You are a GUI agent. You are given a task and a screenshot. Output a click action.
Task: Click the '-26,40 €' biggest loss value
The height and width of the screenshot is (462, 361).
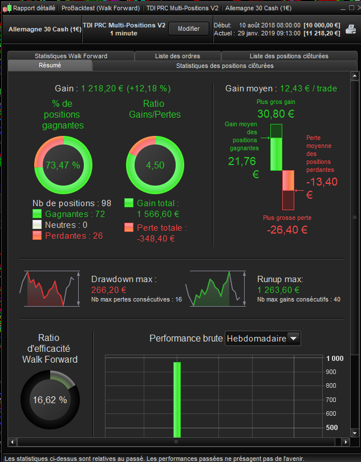(x=287, y=230)
